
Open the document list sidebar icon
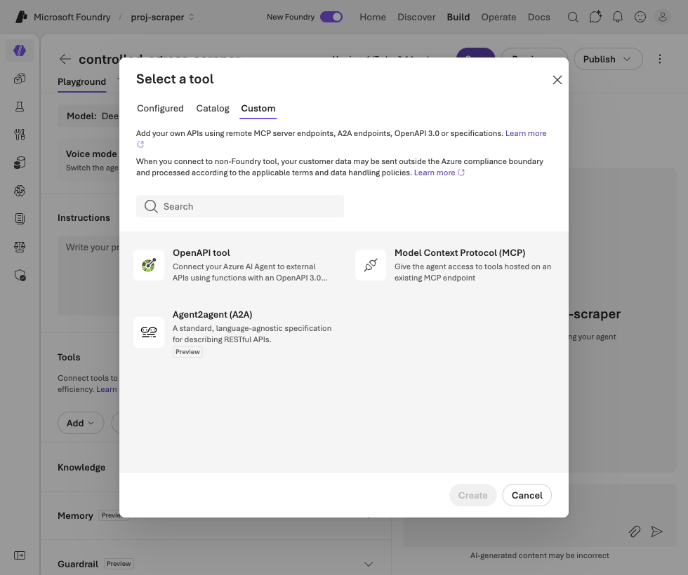[x=20, y=219]
